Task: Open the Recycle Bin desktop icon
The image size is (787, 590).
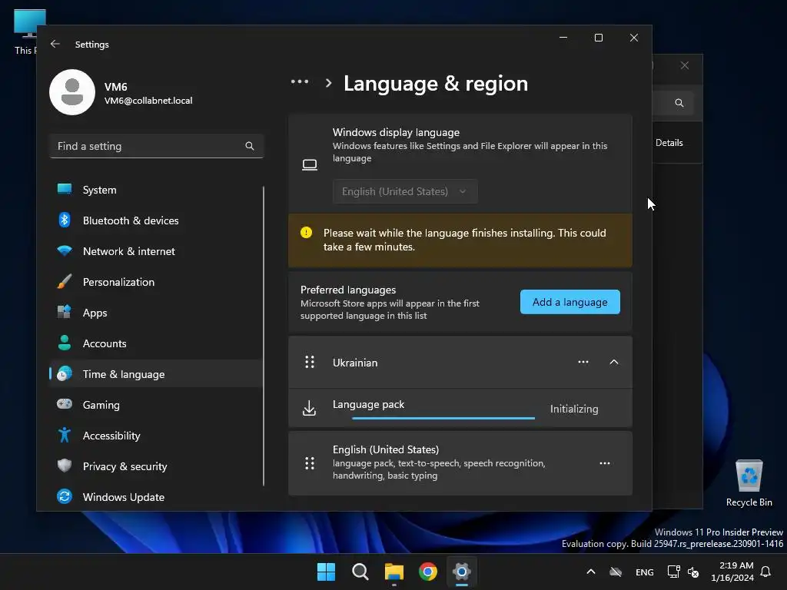Action: point(749,483)
